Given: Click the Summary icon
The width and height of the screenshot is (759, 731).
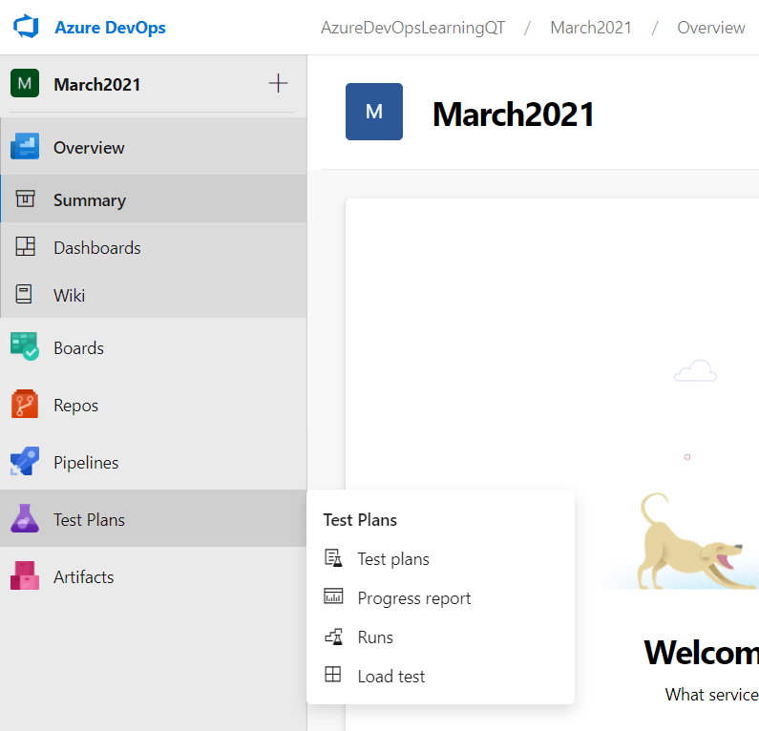Looking at the screenshot, I should pos(25,198).
